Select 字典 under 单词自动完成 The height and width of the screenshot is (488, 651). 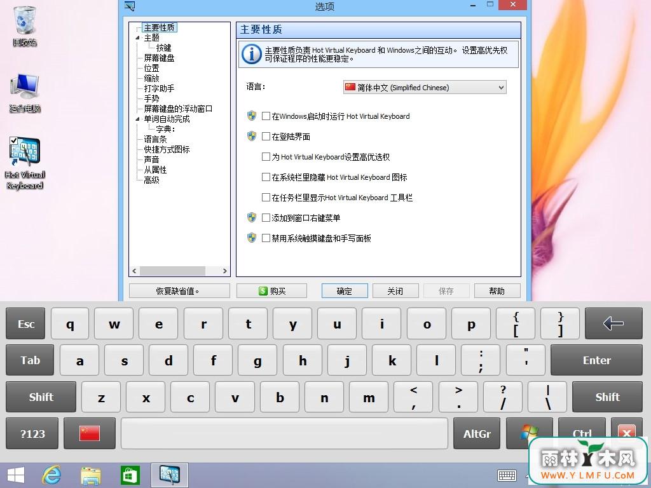[x=165, y=129]
